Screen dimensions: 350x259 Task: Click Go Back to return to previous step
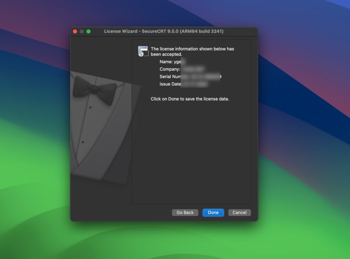[185, 212]
